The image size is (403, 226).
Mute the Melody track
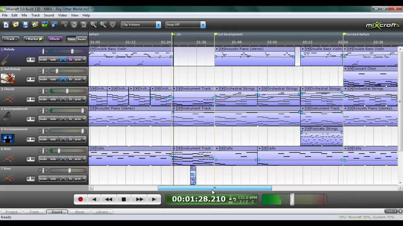pos(43,60)
